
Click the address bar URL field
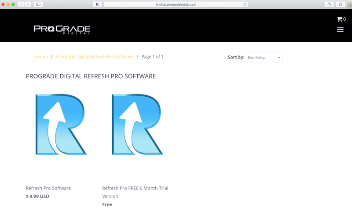176,4
